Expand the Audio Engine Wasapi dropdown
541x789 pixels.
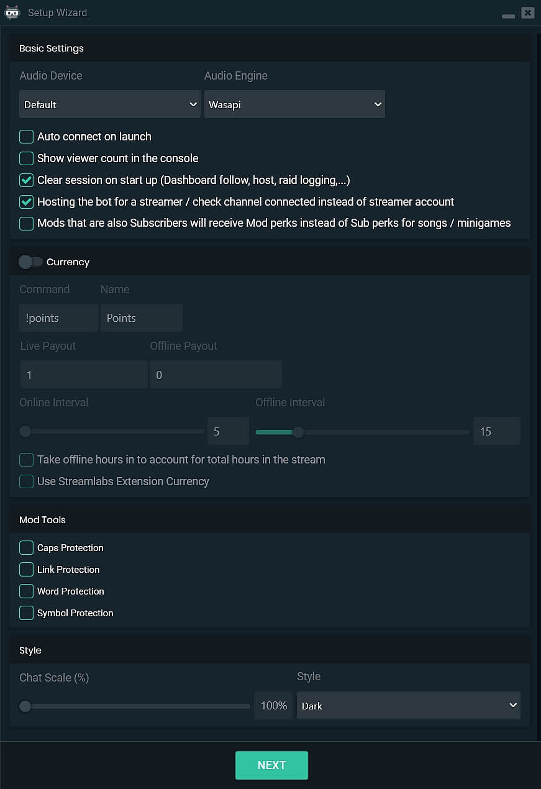click(x=294, y=104)
